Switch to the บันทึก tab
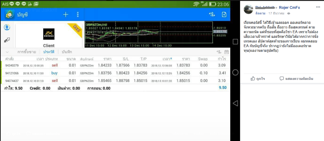Screen dimensions: 324x141 click(x=67, y=52)
